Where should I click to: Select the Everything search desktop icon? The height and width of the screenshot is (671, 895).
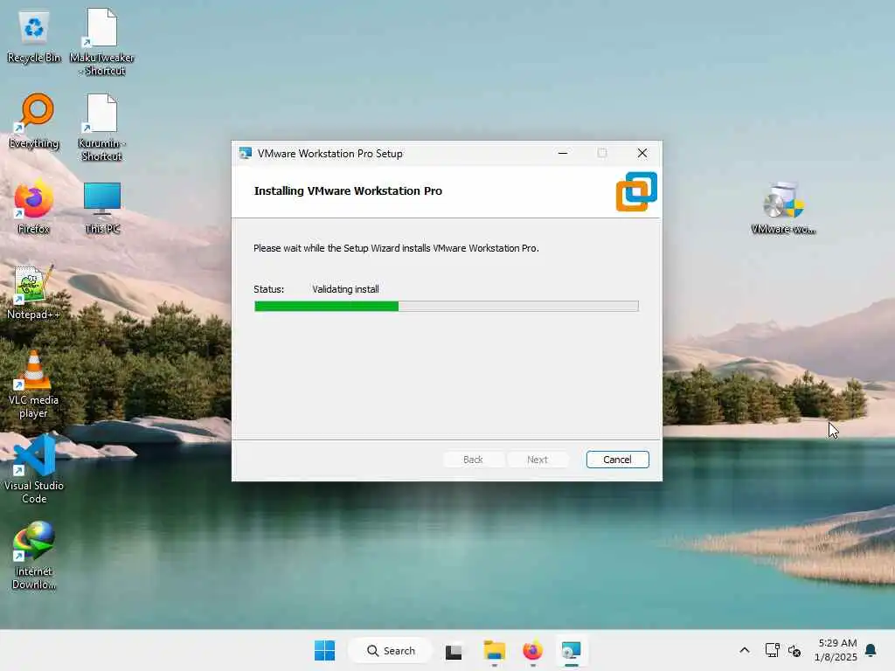(34, 121)
